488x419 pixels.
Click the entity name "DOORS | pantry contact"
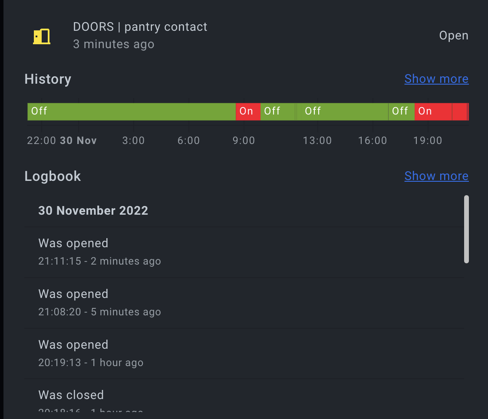click(140, 26)
